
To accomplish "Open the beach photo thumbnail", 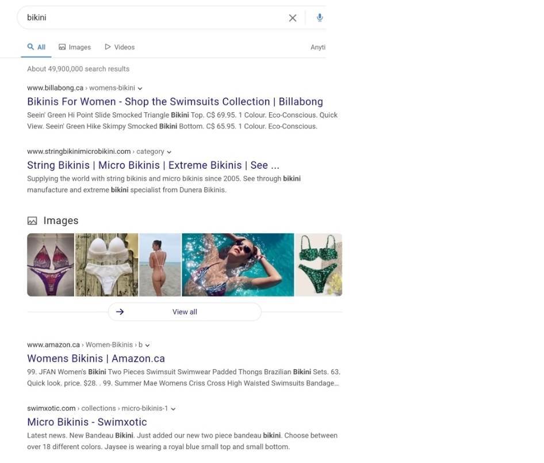I will coord(160,265).
